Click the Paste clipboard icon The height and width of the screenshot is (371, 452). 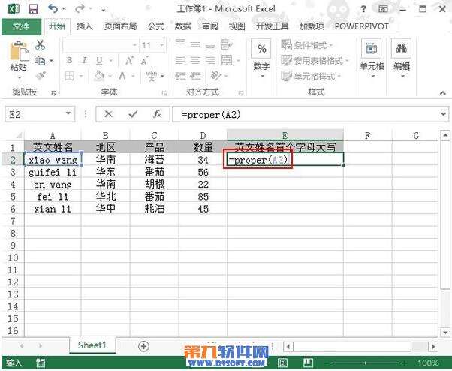[19, 53]
